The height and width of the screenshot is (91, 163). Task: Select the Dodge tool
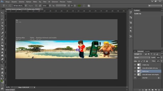click(2, 56)
